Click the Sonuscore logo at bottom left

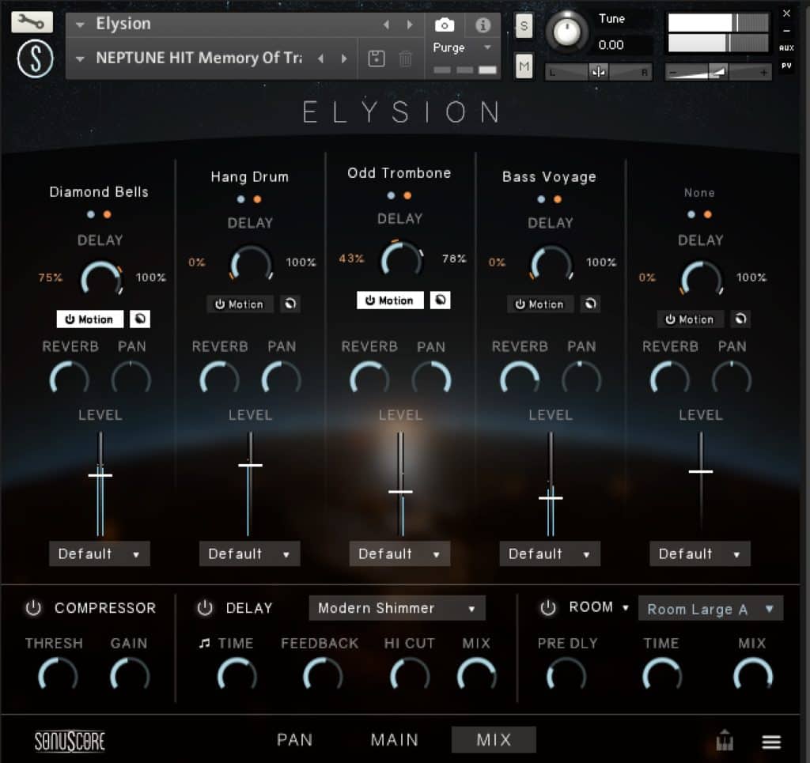70,742
